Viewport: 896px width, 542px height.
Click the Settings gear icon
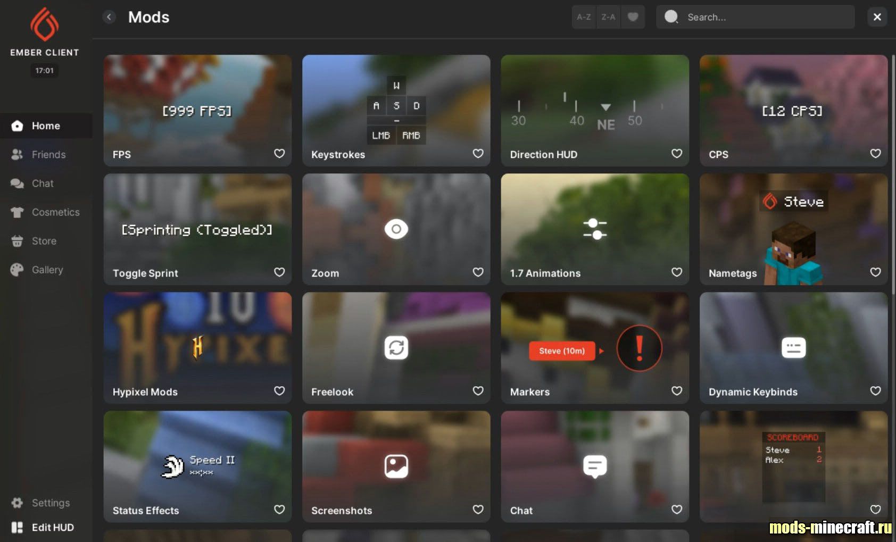point(17,503)
